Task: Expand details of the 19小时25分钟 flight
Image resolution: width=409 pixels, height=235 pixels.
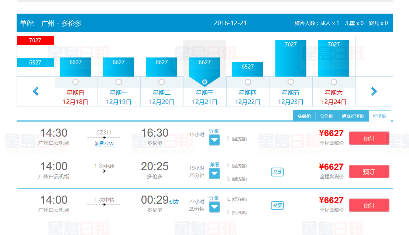Action: point(214,173)
